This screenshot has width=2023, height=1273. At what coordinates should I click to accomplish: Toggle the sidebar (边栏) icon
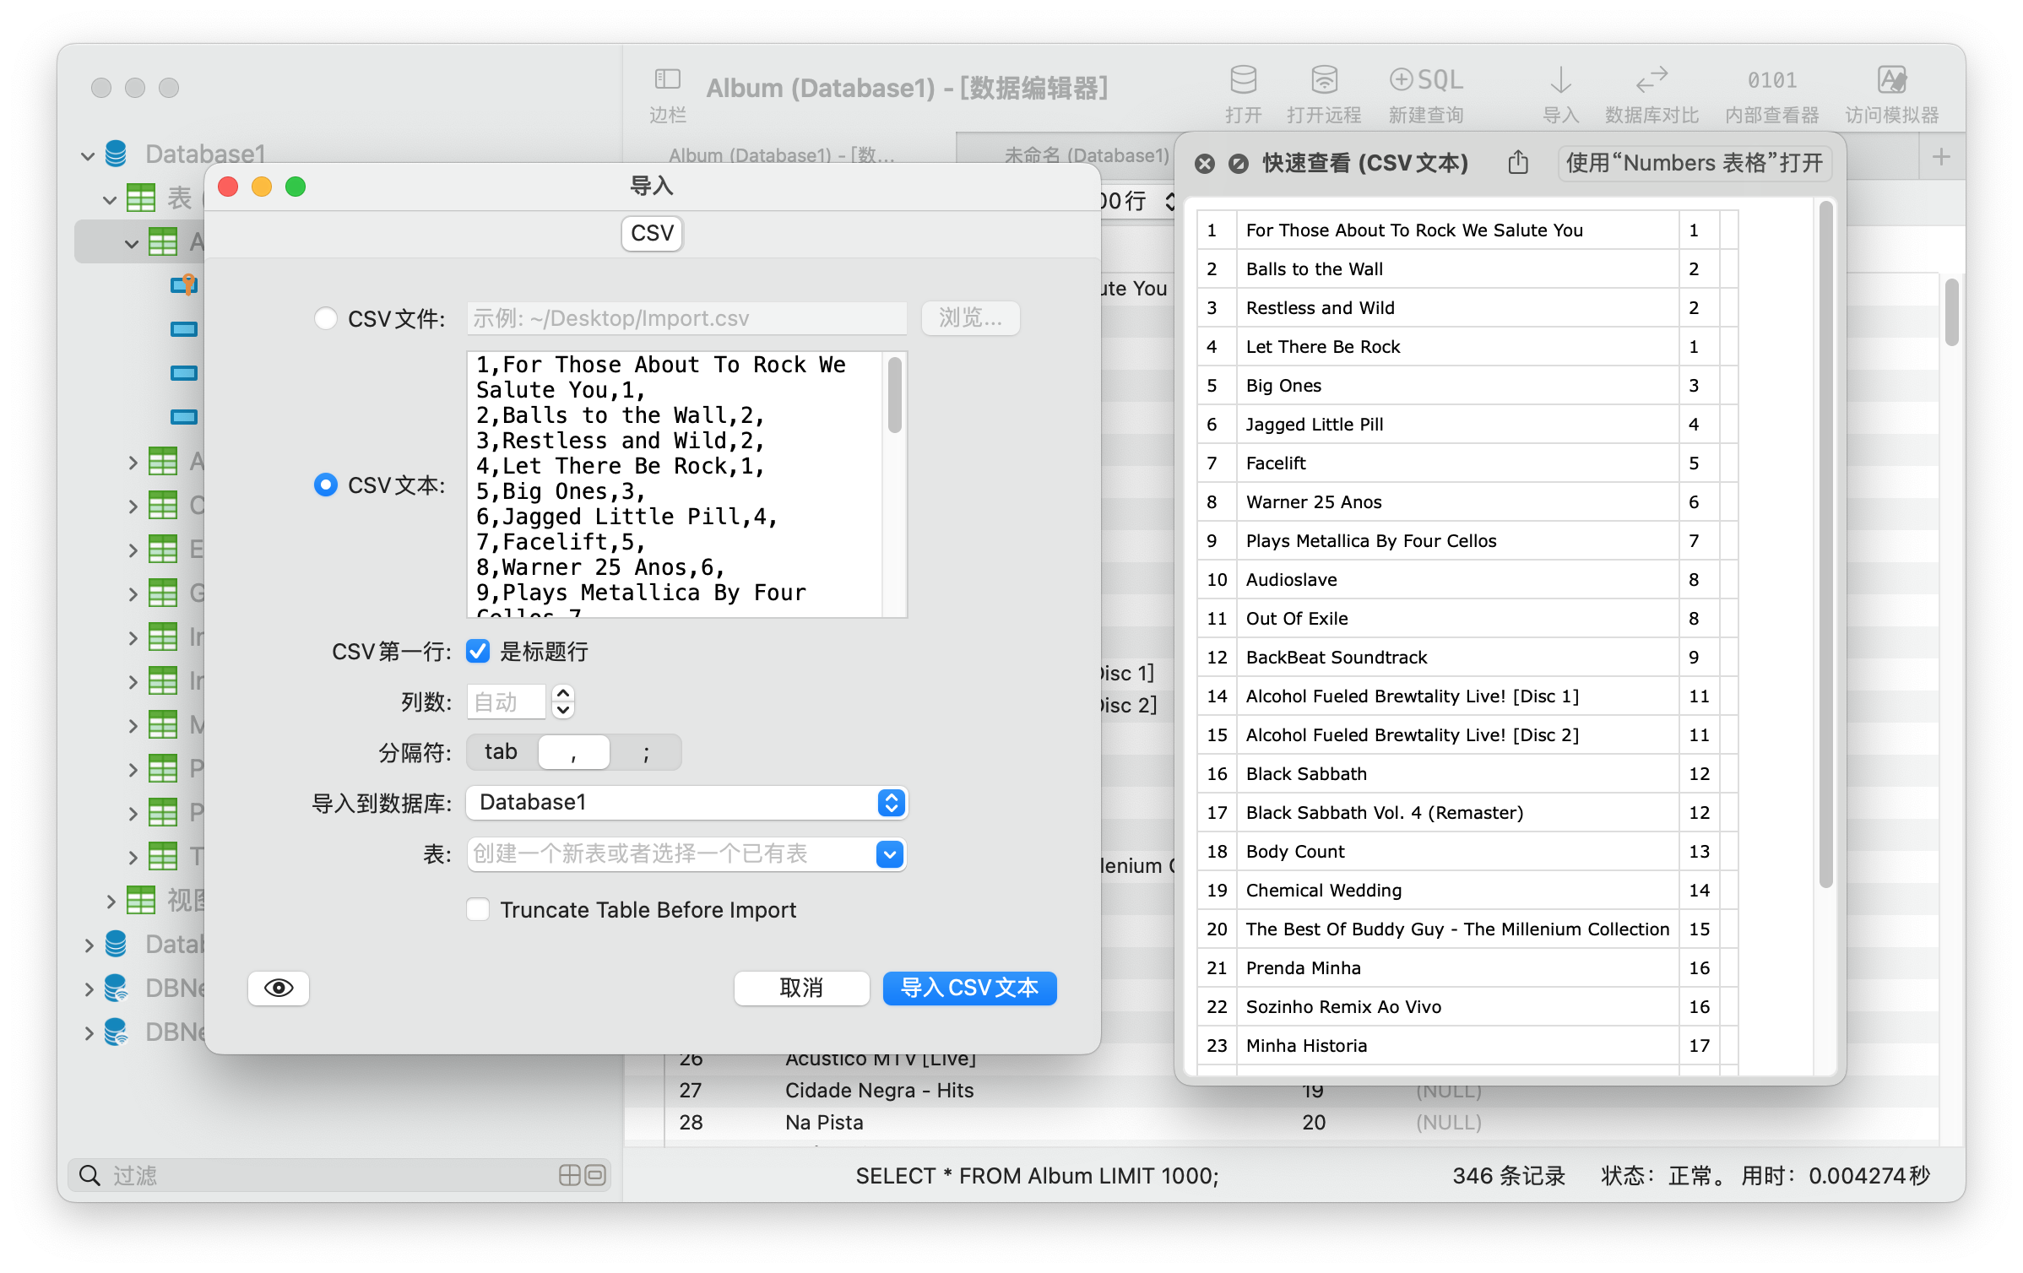point(667,80)
